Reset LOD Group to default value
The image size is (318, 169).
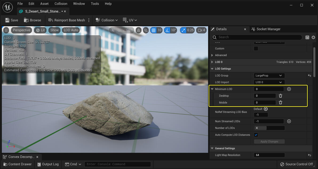coord(309,76)
